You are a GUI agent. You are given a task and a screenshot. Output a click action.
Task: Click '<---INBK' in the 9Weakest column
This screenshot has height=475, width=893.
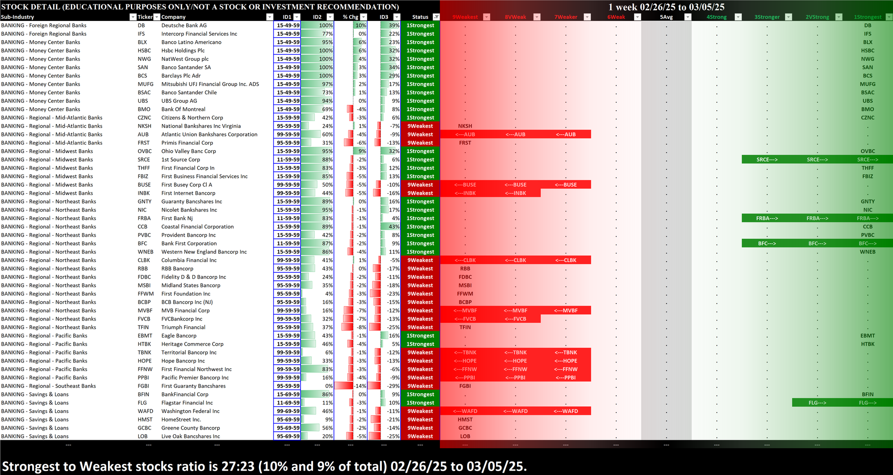465,193
